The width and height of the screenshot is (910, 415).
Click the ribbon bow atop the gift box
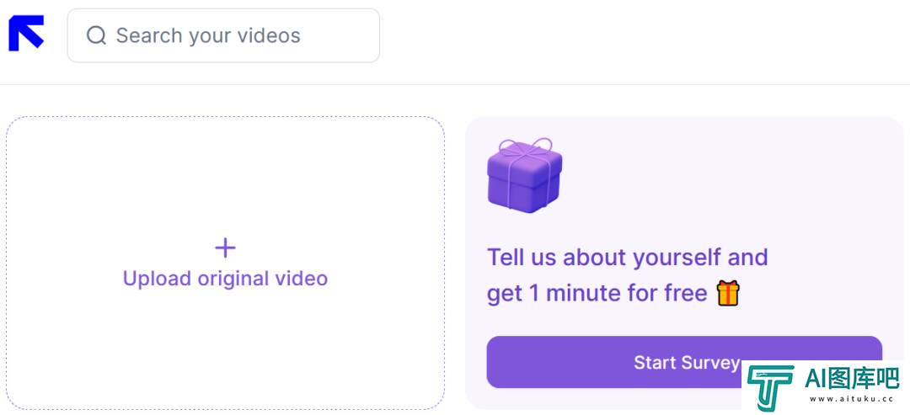(x=526, y=148)
